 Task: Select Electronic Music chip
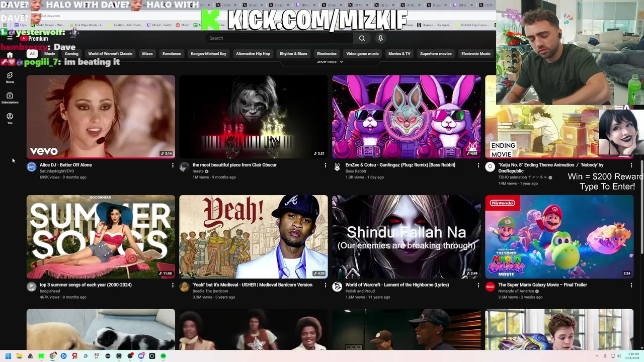(x=476, y=54)
